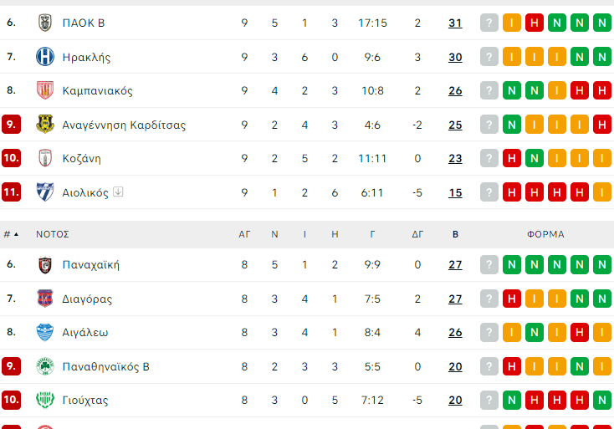The width and height of the screenshot is (614, 429).
Task: Click Ηρακλής's 30 points total
Action: [x=455, y=57]
